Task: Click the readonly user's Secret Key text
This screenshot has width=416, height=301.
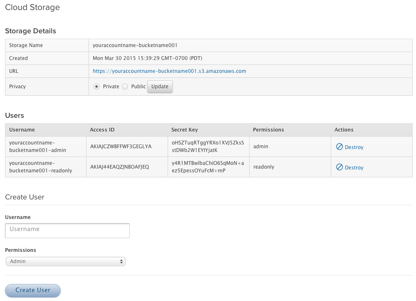Action: [208, 167]
